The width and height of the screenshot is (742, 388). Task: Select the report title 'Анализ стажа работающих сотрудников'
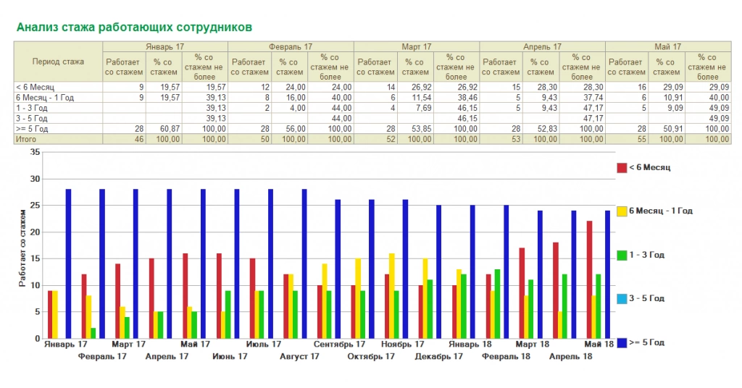pos(134,27)
